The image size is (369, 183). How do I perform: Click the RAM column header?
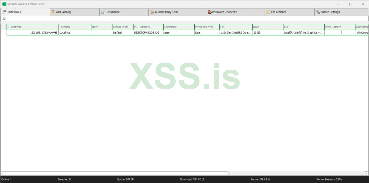point(268,27)
